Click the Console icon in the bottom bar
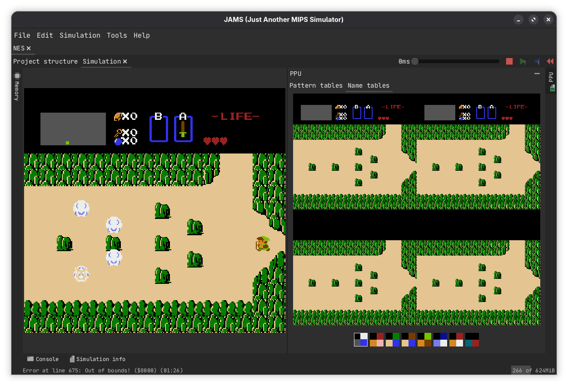The width and height of the screenshot is (568, 386). pos(30,359)
